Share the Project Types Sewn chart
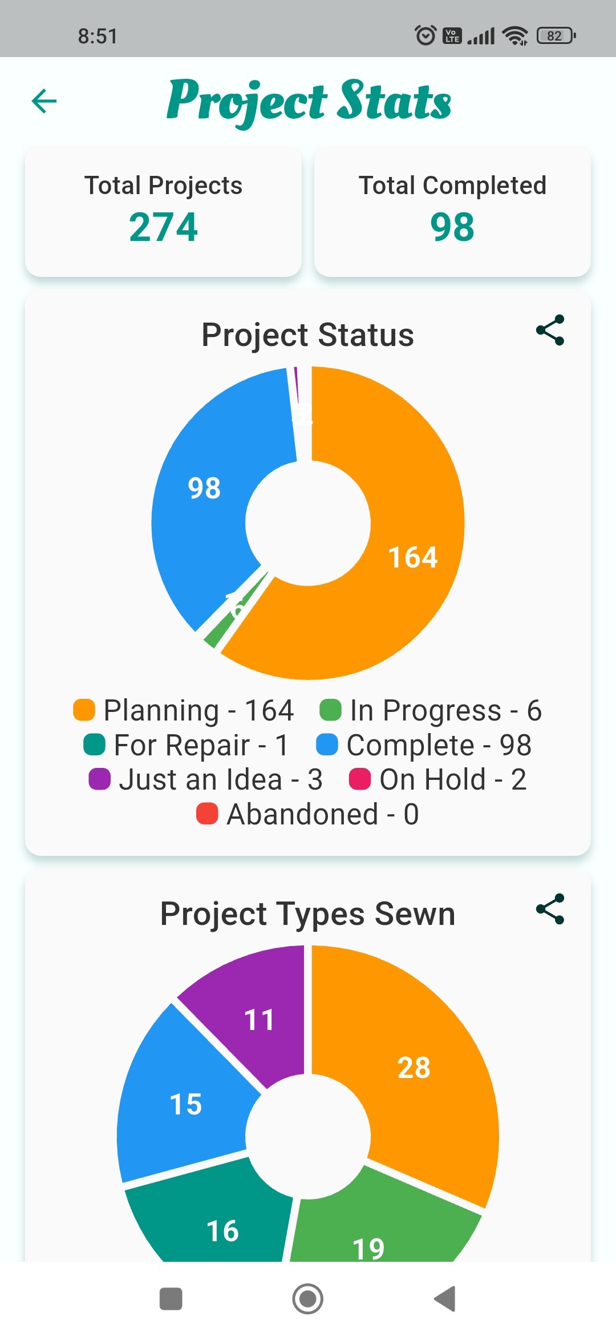This screenshot has height=1336, width=616. point(550,909)
